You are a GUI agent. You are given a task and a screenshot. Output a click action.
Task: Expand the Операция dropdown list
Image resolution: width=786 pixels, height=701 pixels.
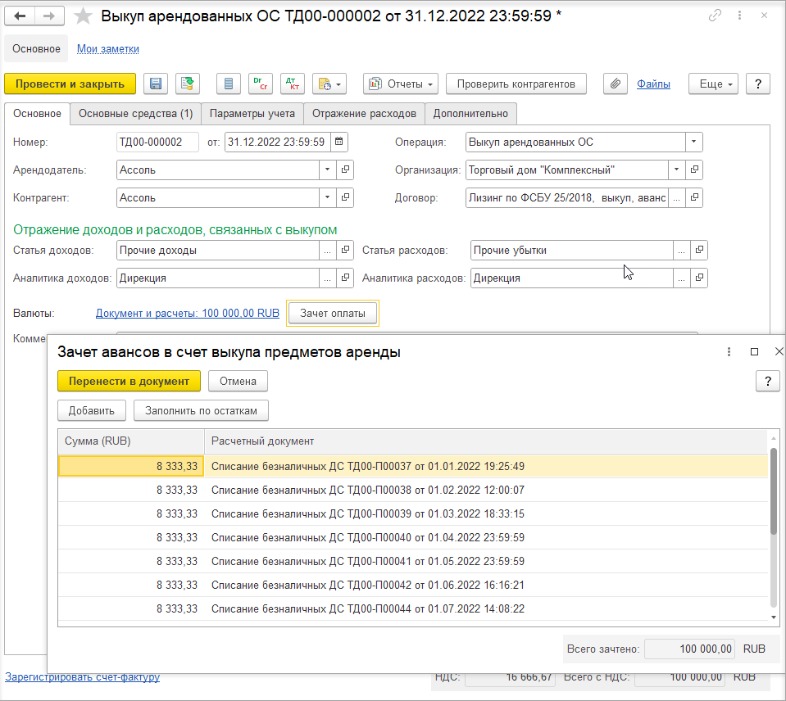[x=693, y=142]
